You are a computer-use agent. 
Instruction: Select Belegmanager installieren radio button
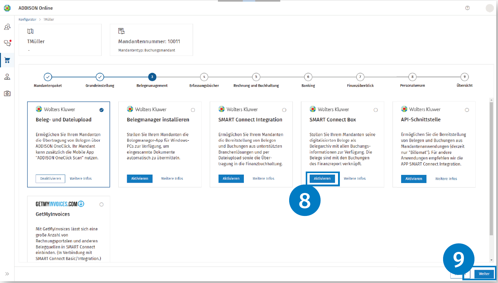[193, 110]
